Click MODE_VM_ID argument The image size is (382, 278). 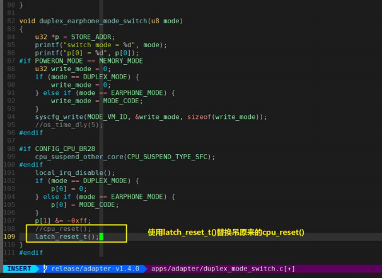(107, 117)
